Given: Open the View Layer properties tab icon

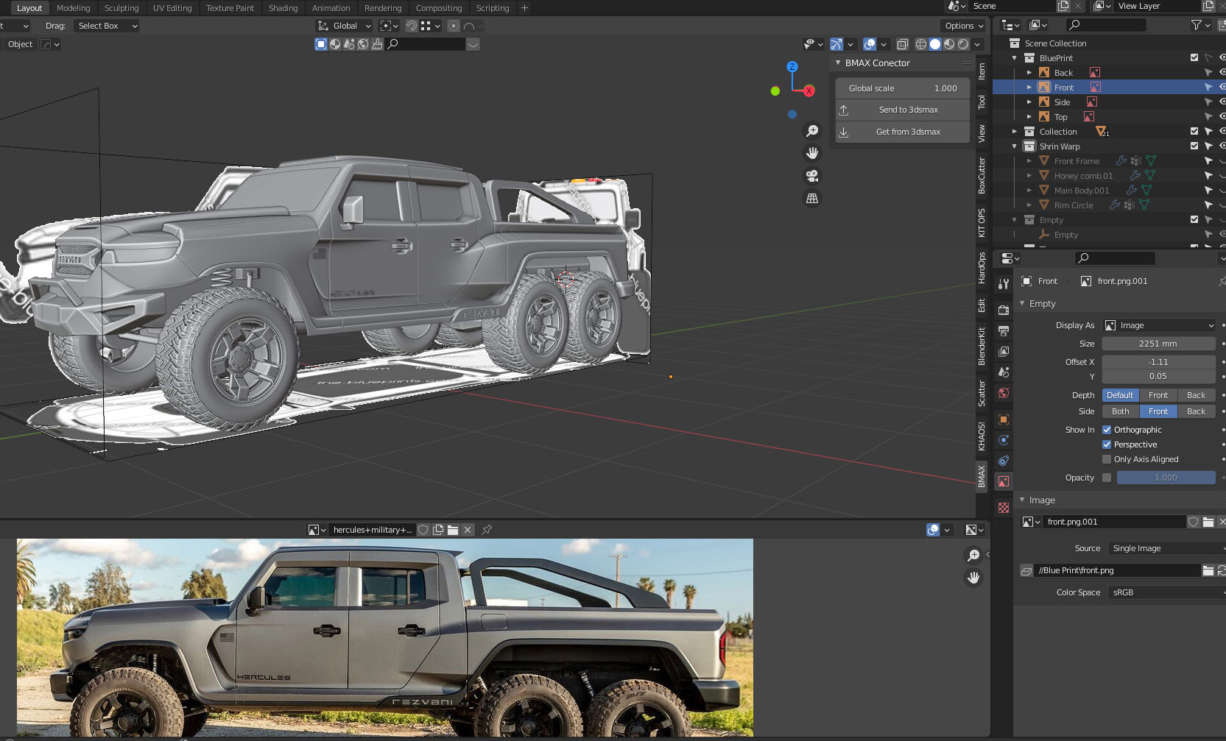Looking at the screenshot, I should [1003, 352].
